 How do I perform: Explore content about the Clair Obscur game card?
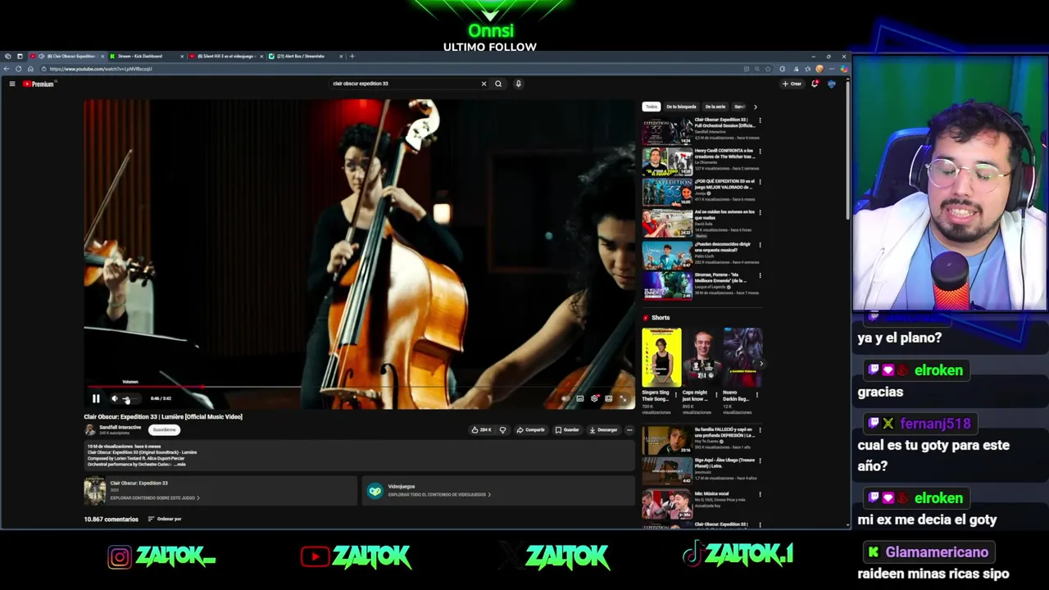point(220,490)
